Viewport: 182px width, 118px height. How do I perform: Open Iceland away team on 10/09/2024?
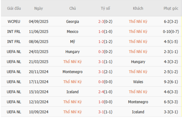coord(138,112)
